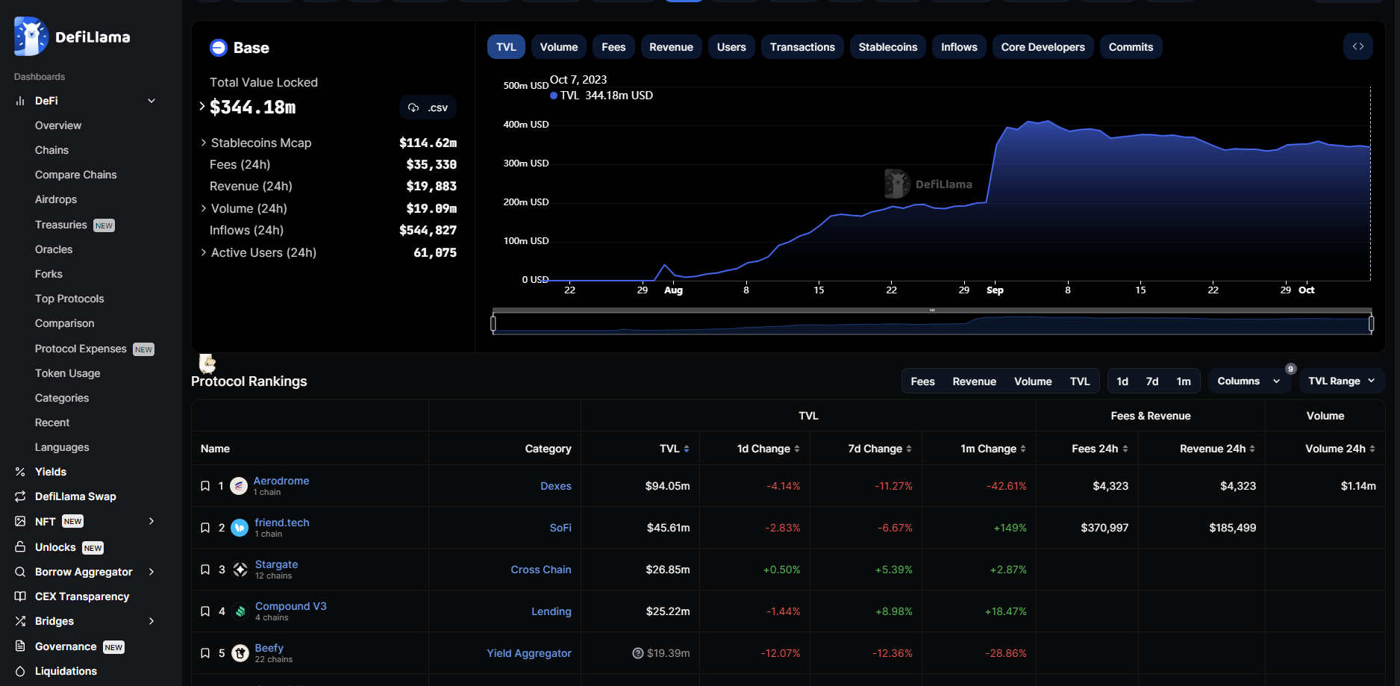Open the Compare Chains page
The height and width of the screenshot is (686, 1400).
pos(76,175)
